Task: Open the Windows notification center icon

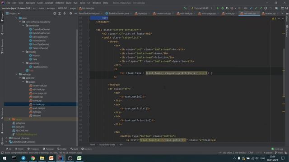Action: pyautogui.click(x=283, y=158)
